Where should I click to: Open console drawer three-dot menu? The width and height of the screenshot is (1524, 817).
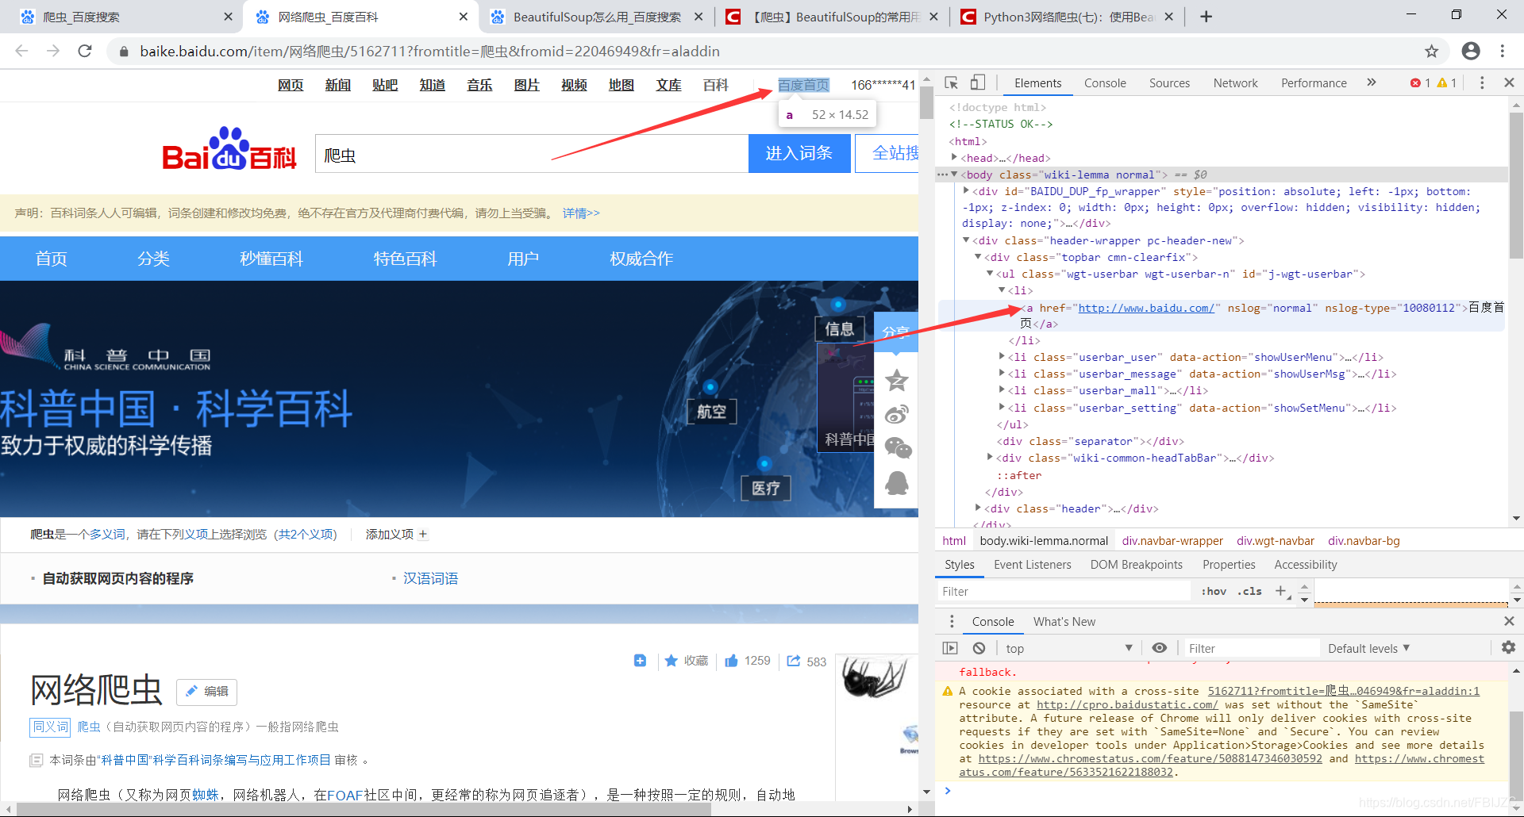(x=952, y=621)
